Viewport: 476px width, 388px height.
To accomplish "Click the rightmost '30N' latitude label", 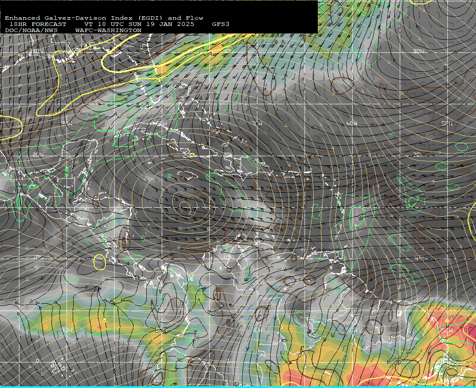I will (419, 51).
